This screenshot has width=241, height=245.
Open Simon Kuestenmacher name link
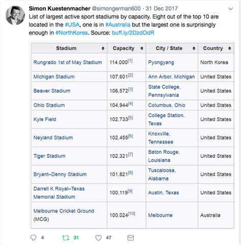59,9
